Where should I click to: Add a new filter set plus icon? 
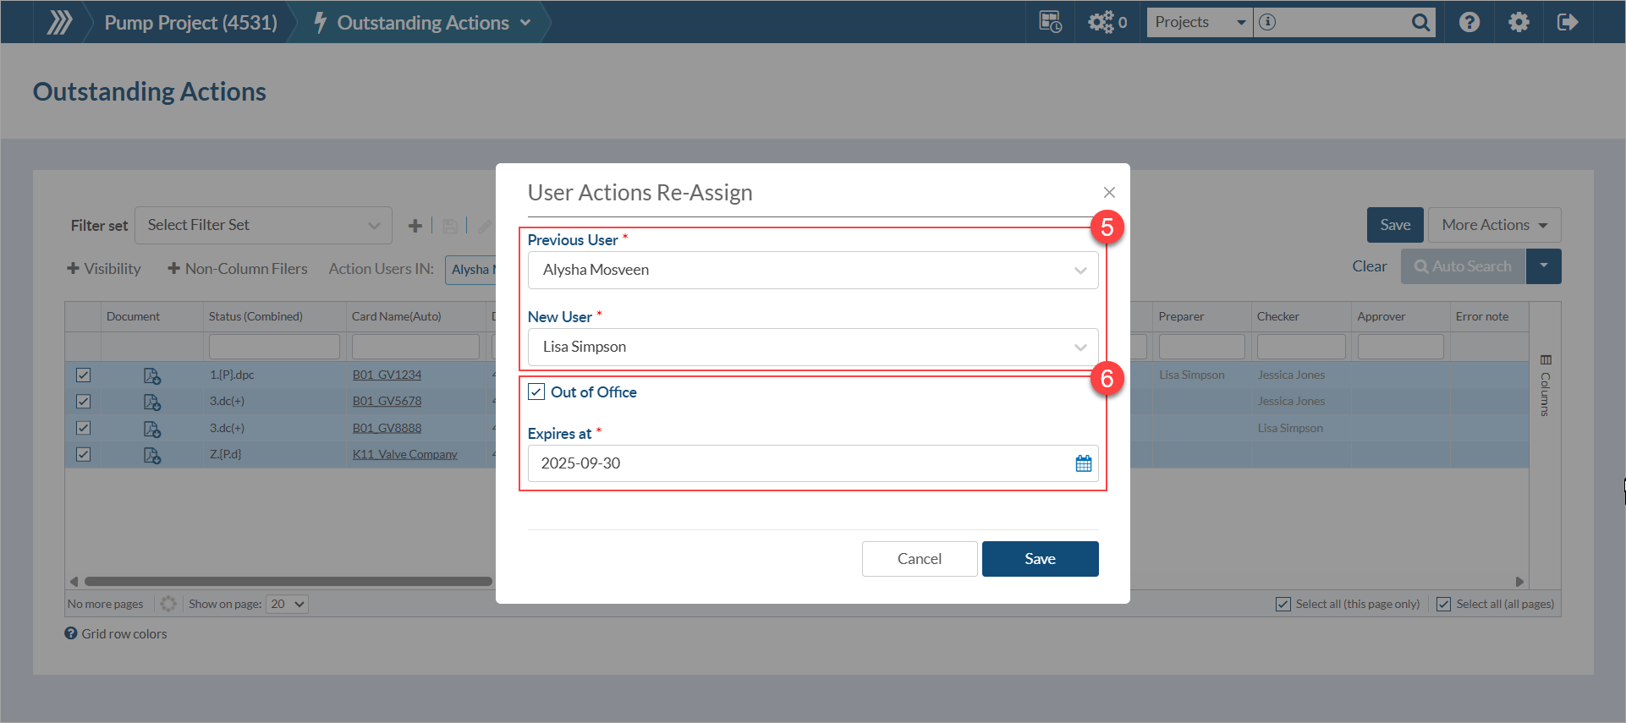415,226
